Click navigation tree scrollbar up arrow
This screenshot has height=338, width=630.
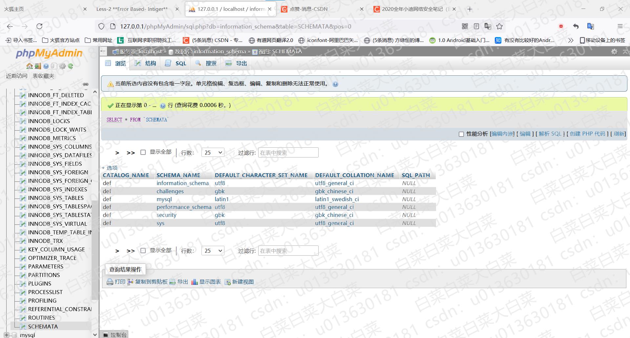(95, 92)
